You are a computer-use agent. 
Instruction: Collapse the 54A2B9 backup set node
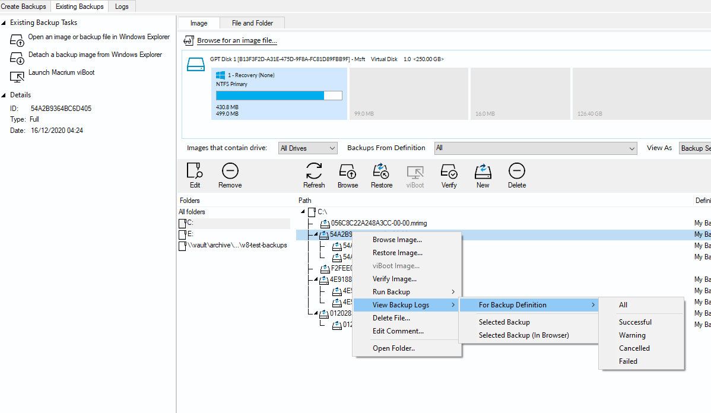316,234
